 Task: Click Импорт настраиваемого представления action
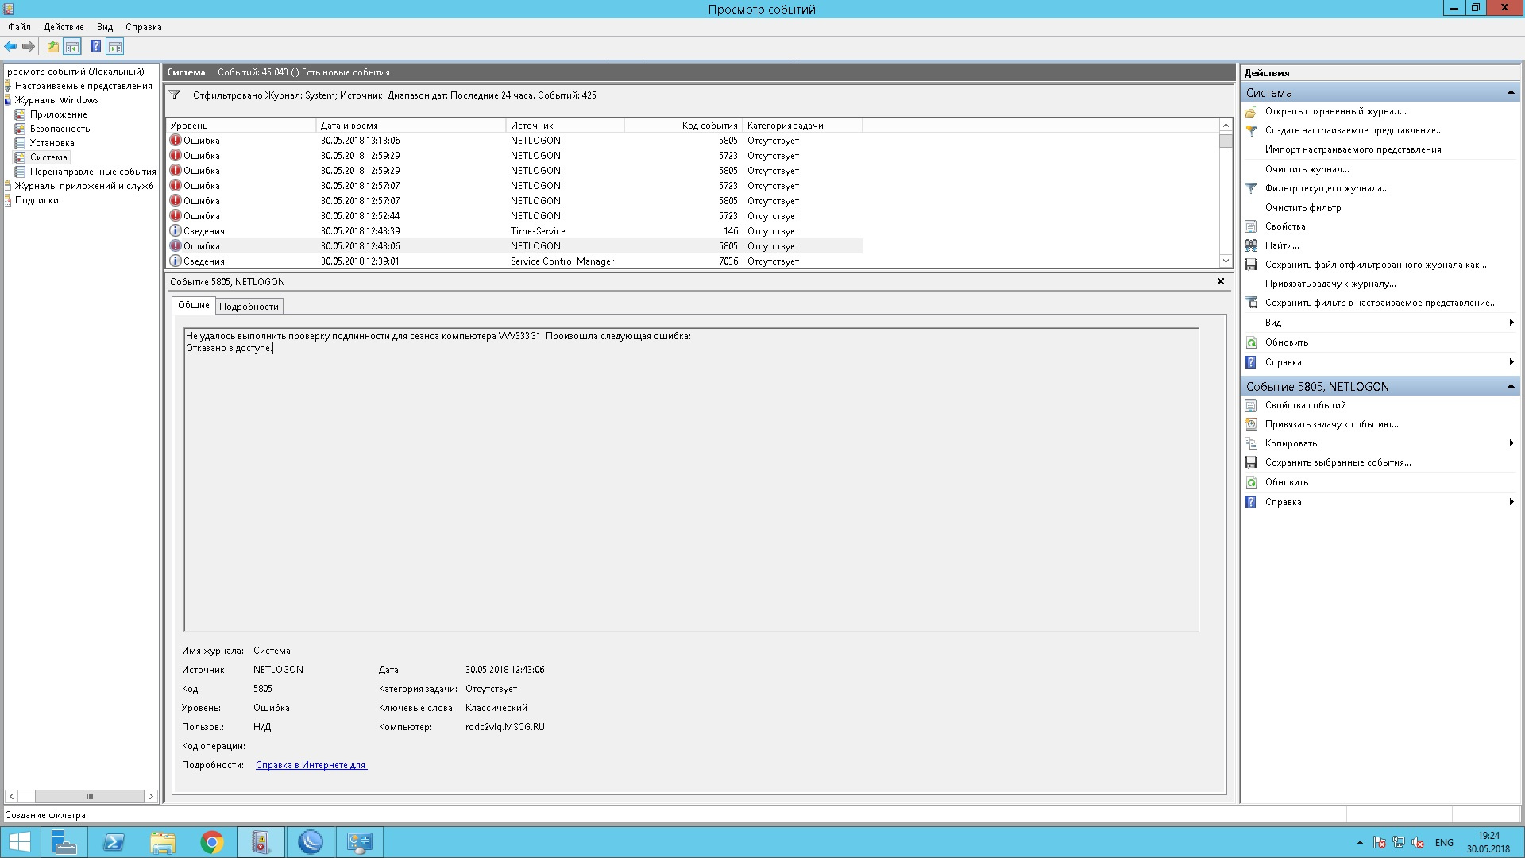1353,149
